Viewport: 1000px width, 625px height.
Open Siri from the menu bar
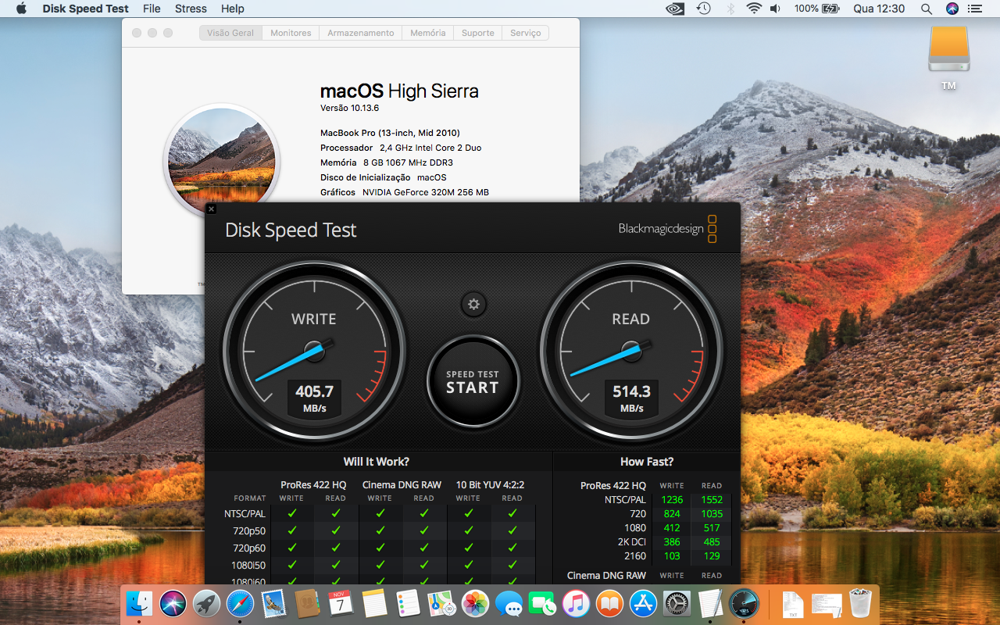(952, 9)
